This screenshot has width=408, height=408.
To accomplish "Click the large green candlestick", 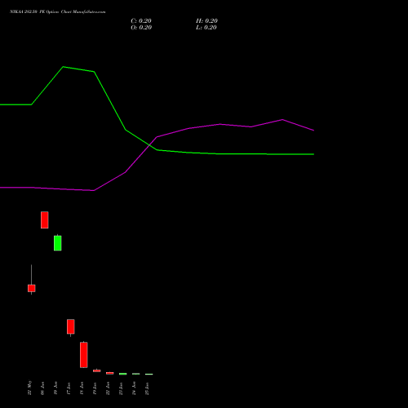I will (58, 243).
